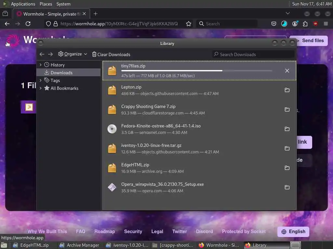Show the Fedora-Kinoite ISO in folder
333x249 pixels.
[287, 129]
